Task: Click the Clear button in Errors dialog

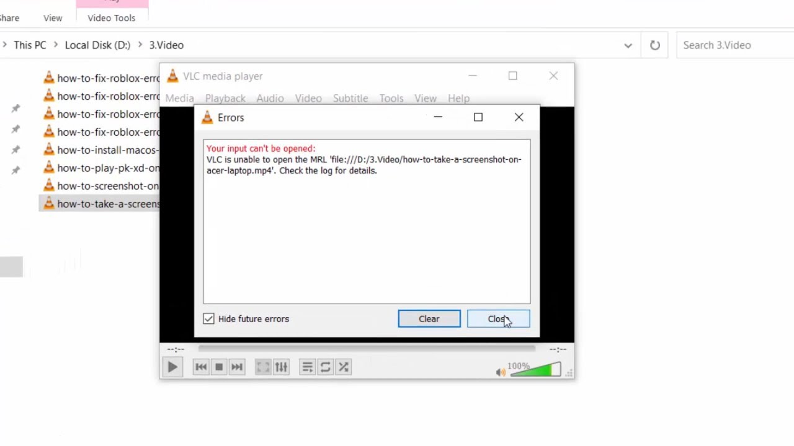Action: (429, 319)
